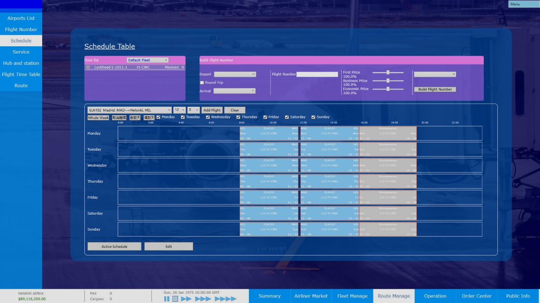Open the minute dropdown showing 0

pos(194,110)
